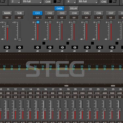Image resolution: width=123 pixels, height=123 pixels.
Task: Toggle the link box after the CH7 fader
Action: (x=117, y=43)
